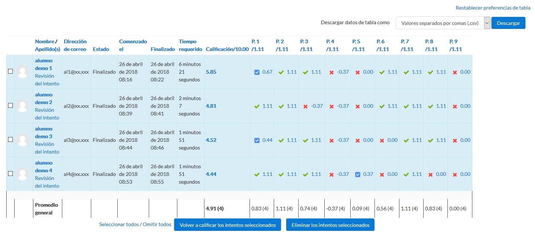The height and width of the screenshot is (232, 535).
Task: Sort table by Estado column
Action: click(x=101, y=49)
